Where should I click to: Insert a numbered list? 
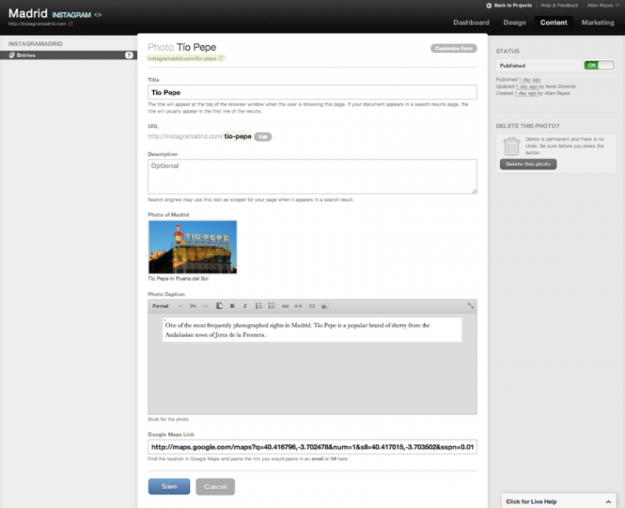259,306
